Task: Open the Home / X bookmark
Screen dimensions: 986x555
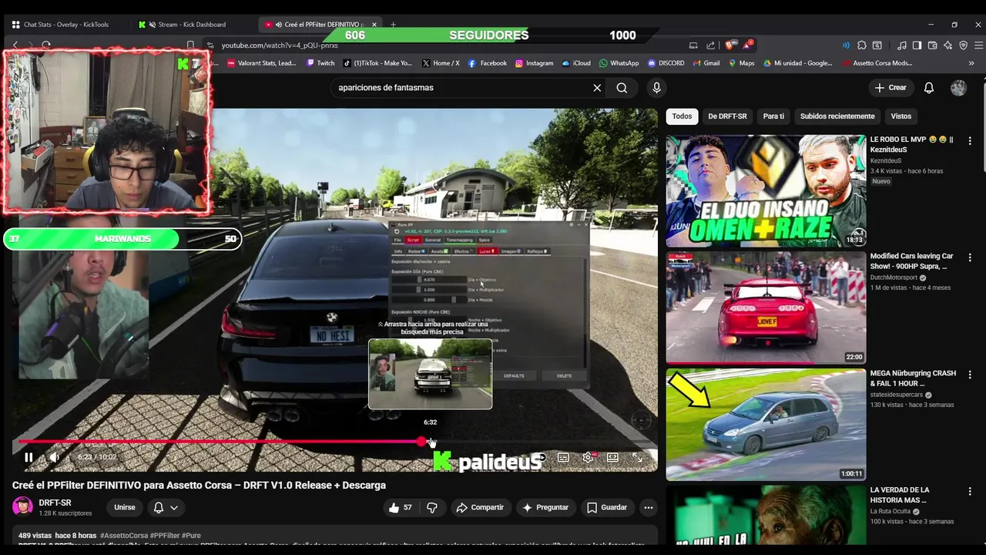Action: 441,63
